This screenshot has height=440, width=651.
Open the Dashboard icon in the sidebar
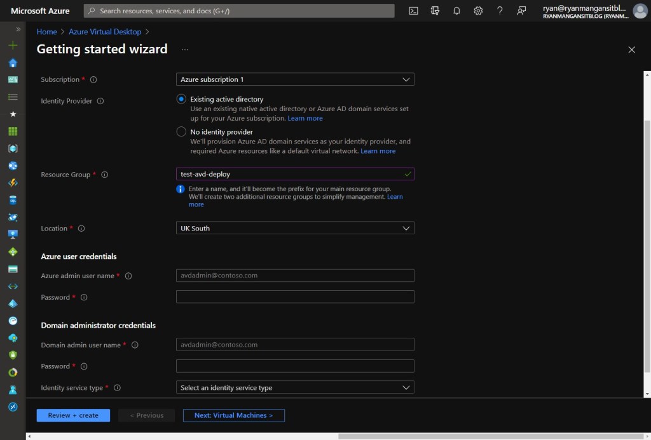tap(13, 79)
